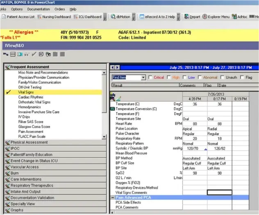This screenshot has width=259, height=215.
Task: Expand the Respiratory Therapeutics band
Action: [x=55, y=185]
